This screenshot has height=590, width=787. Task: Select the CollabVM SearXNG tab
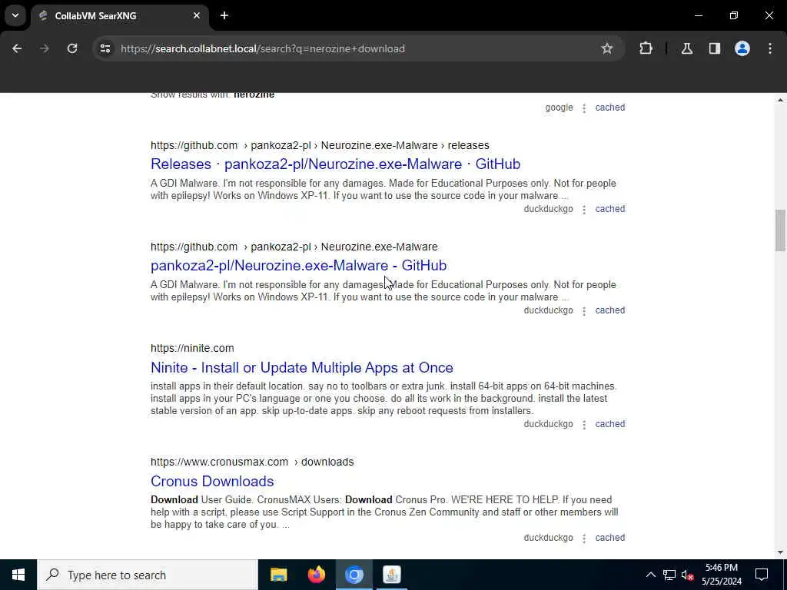(x=119, y=15)
